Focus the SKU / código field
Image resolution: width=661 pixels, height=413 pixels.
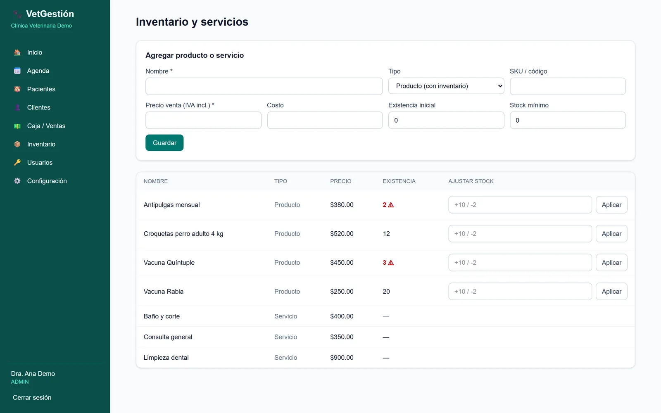pyautogui.click(x=568, y=86)
